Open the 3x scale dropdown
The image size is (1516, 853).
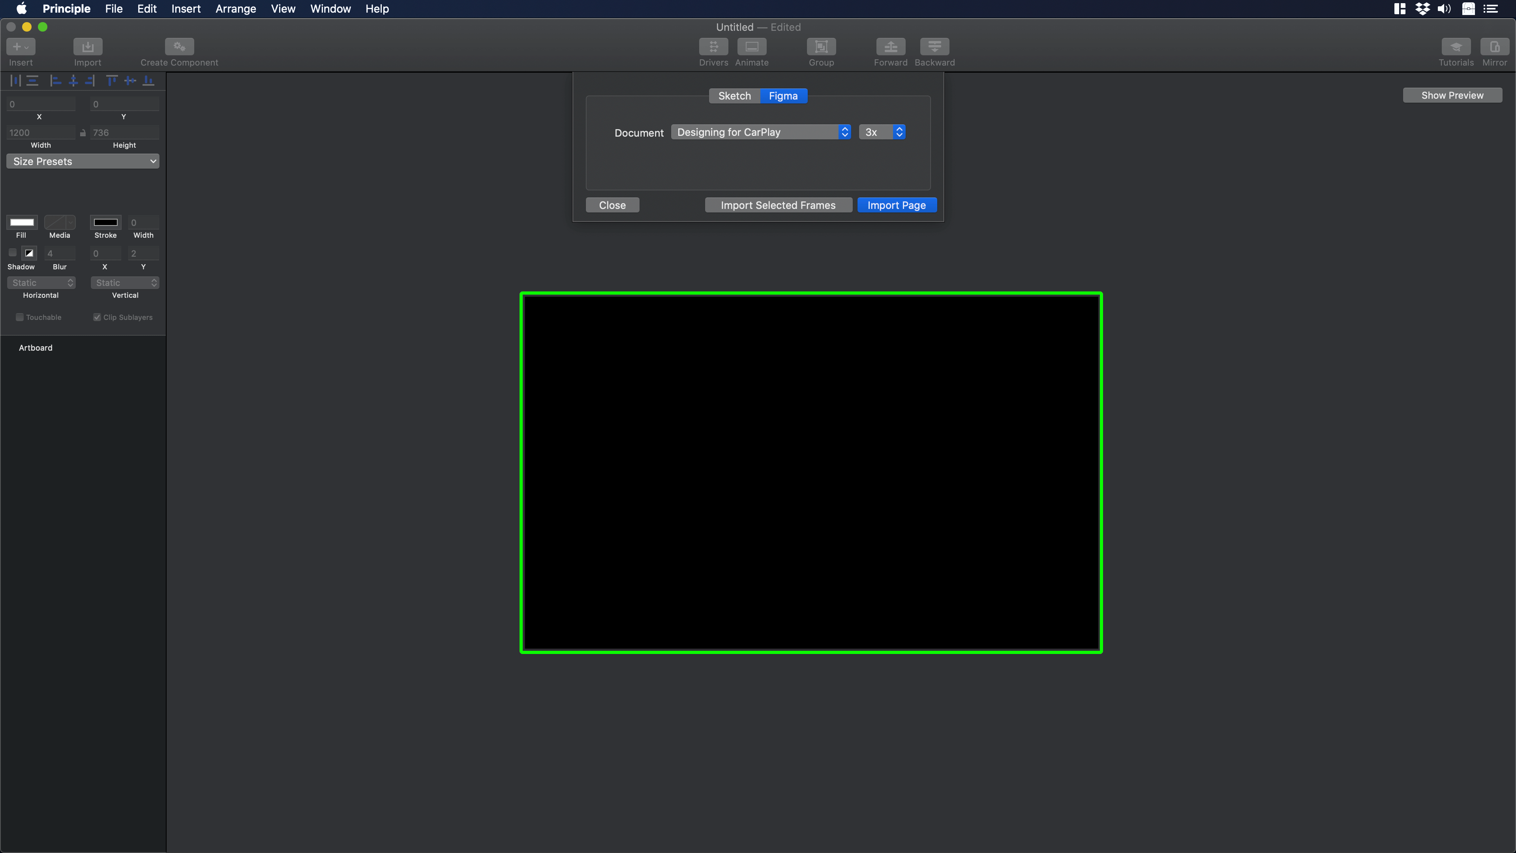click(x=882, y=132)
